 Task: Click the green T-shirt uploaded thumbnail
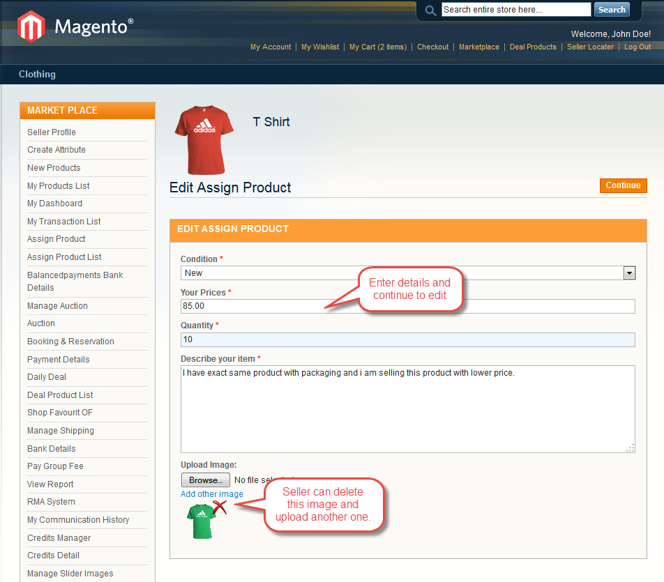pos(202,521)
